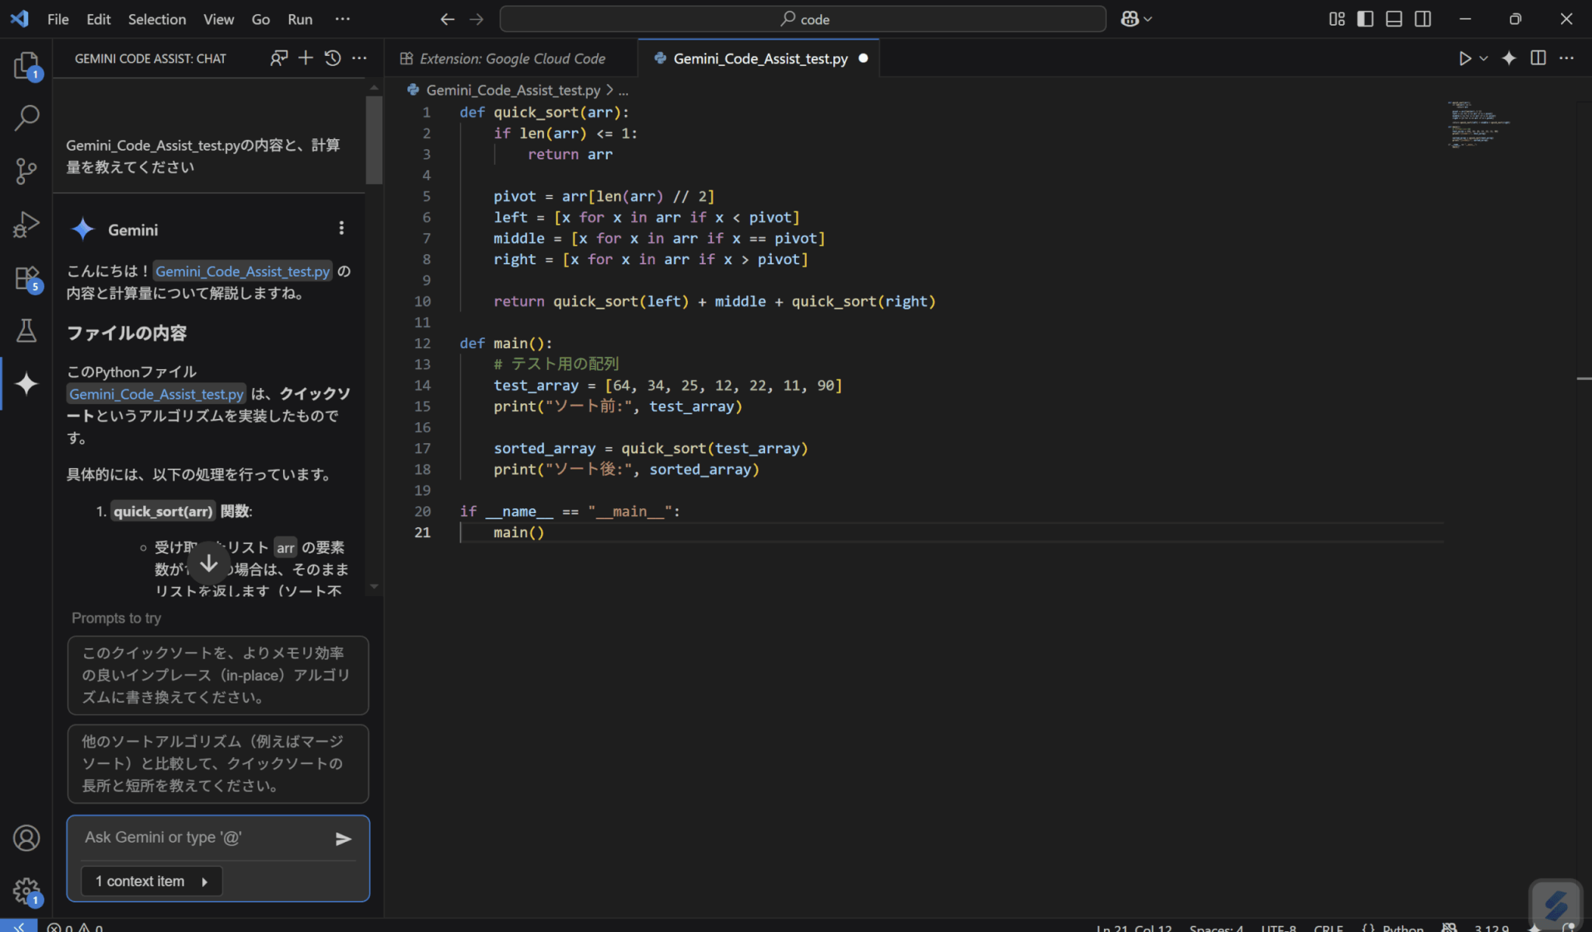This screenshot has height=932, width=1592.
Task: Open the Manage gear icon
Action: pyautogui.click(x=26, y=890)
